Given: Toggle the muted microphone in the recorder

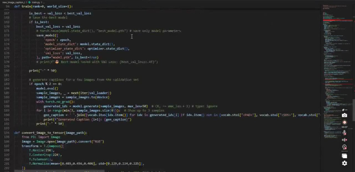Looking at the screenshot, I should pyautogui.click(x=344, y=133).
